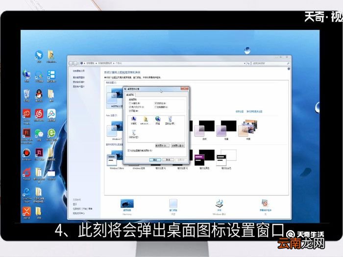Select the 回收站(满) full recycle bin icon in the dialog
Screen dimensions: 343x257
(x=170, y=120)
